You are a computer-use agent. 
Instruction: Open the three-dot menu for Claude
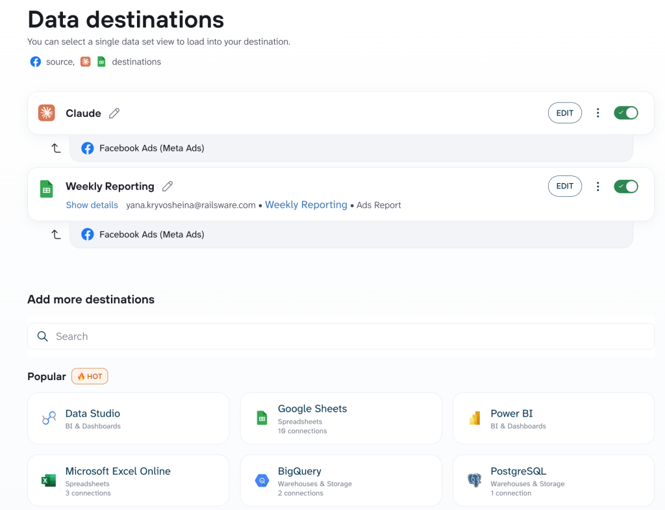point(598,113)
